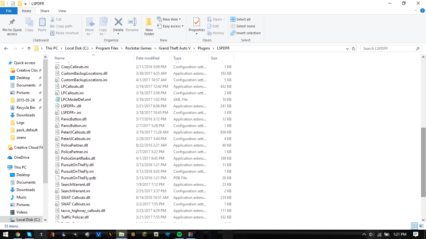Select Quick access in navigation pane
Image resolution: width=426 pixels, height=239 pixels.
pyautogui.click(x=25, y=63)
